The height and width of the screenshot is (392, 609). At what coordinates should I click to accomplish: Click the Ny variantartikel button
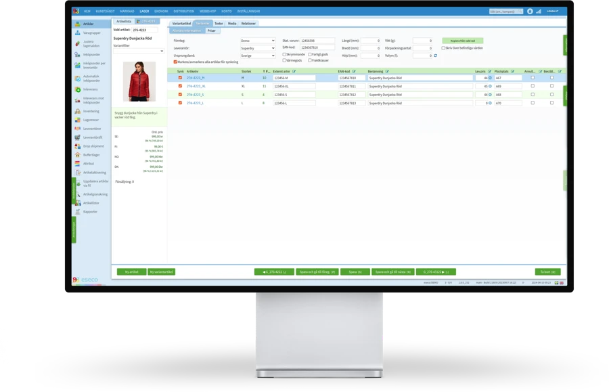[x=161, y=271]
